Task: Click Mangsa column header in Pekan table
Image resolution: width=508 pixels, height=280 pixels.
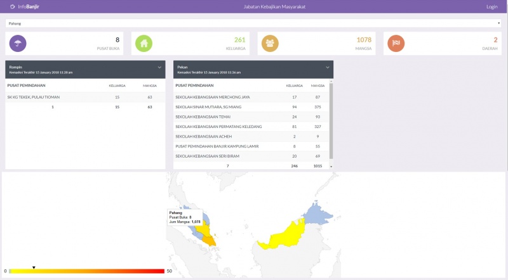Action: 317,86
